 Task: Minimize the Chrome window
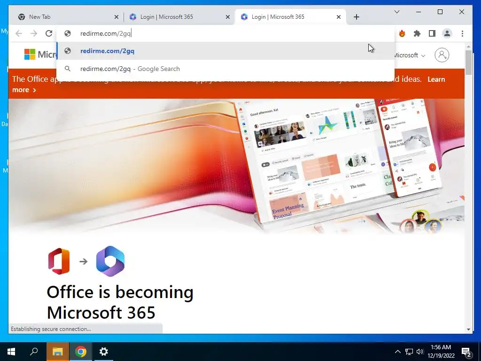(x=419, y=12)
